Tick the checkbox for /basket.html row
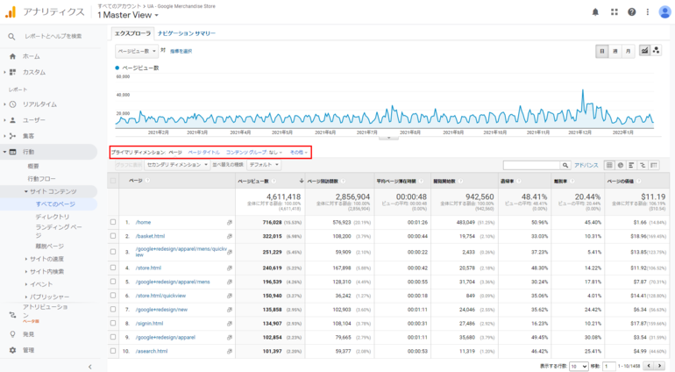 [x=113, y=236]
